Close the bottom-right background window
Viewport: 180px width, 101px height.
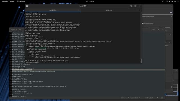point(177,71)
